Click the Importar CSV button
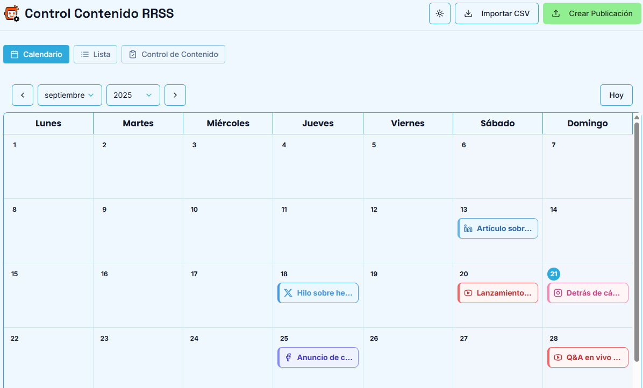This screenshot has width=643, height=388. coord(497,13)
